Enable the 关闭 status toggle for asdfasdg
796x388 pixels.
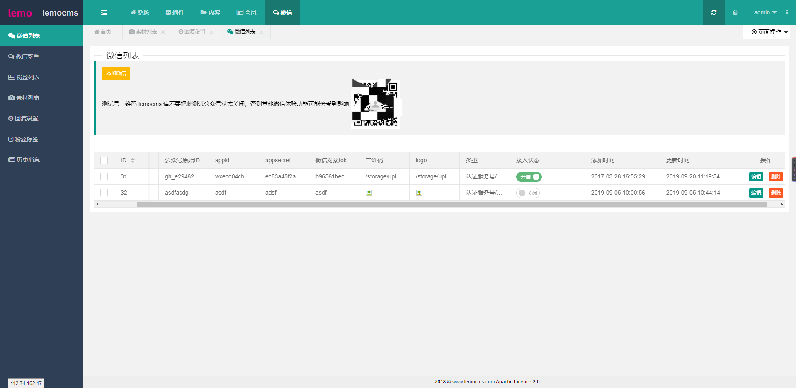pyautogui.click(x=527, y=193)
